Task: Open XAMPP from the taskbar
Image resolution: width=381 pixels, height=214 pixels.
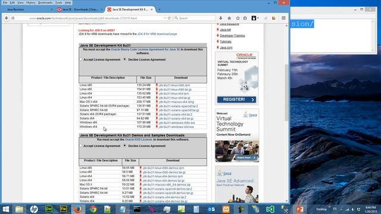Action: 226,209
